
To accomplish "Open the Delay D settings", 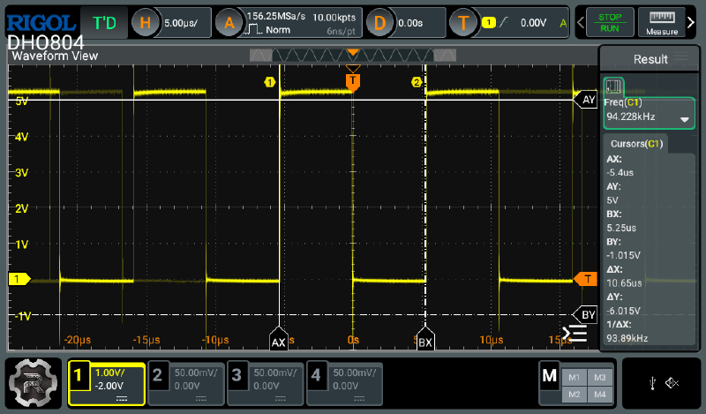I will 379,23.
